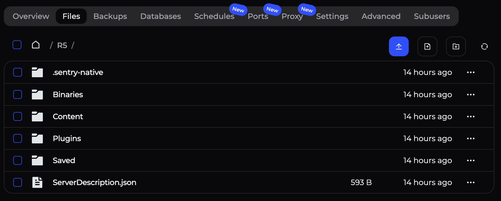The image size is (501, 201).
Task: Refresh the file list
Action: click(x=484, y=46)
